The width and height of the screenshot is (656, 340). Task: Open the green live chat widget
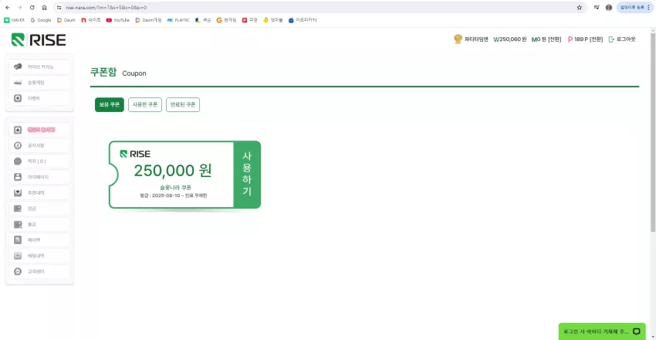(x=602, y=331)
